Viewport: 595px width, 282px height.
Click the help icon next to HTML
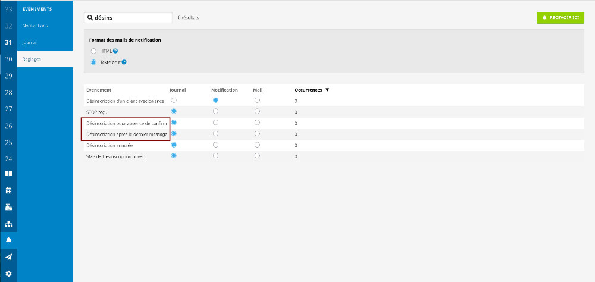115,51
